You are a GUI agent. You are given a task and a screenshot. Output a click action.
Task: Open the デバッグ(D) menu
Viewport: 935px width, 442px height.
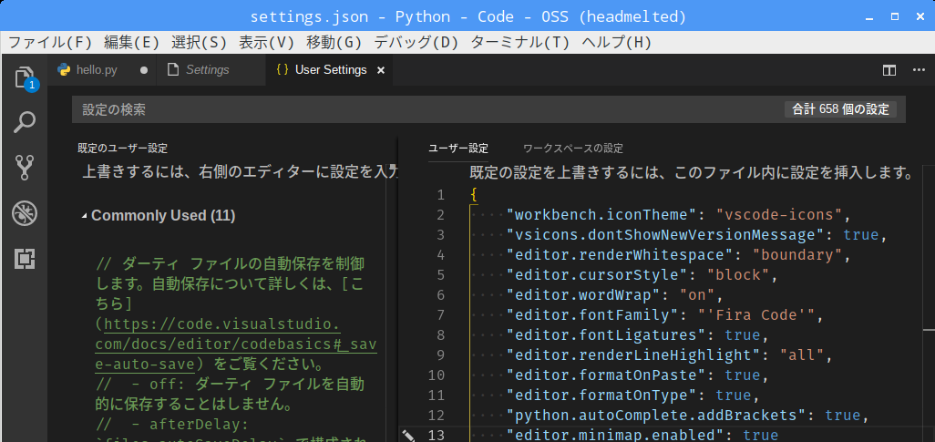(x=416, y=42)
